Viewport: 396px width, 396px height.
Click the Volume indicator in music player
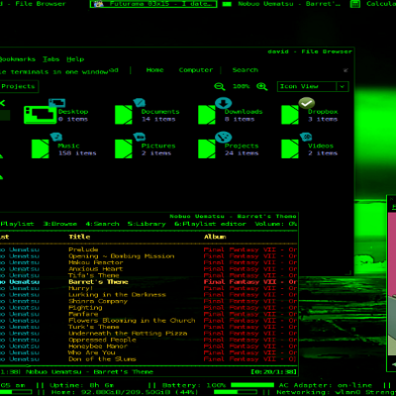click(276, 224)
